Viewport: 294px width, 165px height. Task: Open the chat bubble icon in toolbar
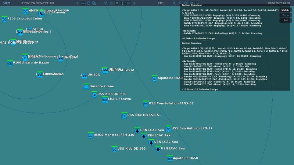click(x=128, y=3)
